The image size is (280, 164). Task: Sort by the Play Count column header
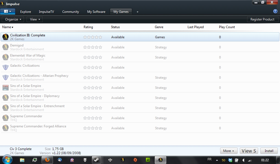(227, 27)
